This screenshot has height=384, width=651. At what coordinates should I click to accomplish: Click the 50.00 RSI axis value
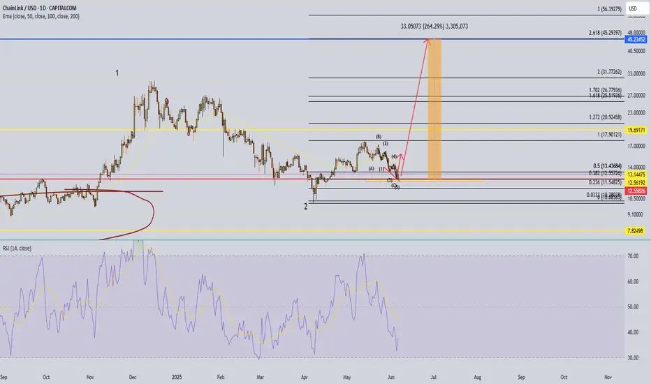pos(633,307)
